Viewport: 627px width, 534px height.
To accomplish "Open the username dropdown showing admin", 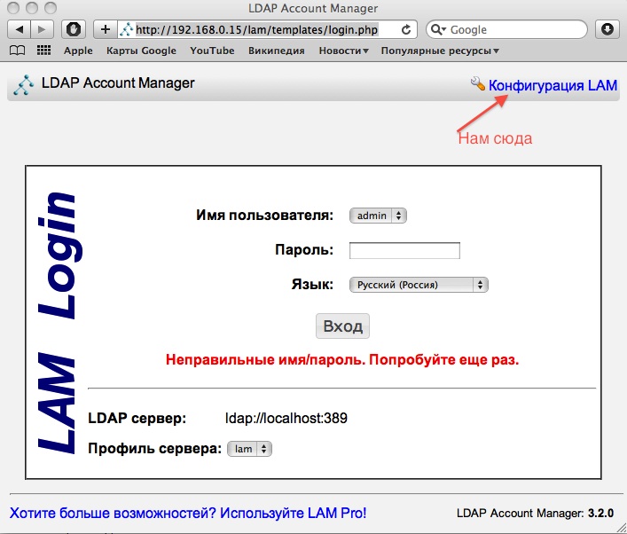I will point(378,216).
